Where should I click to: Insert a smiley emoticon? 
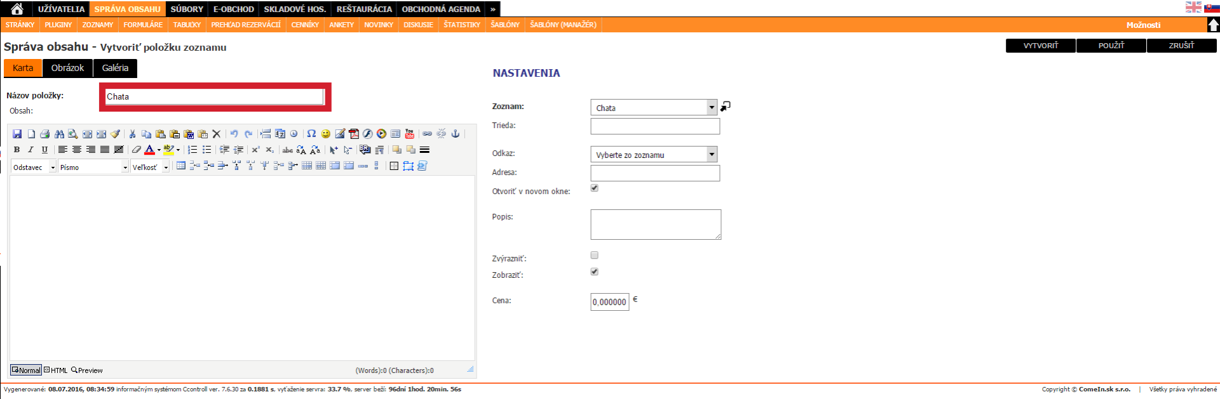click(x=326, y=134)
